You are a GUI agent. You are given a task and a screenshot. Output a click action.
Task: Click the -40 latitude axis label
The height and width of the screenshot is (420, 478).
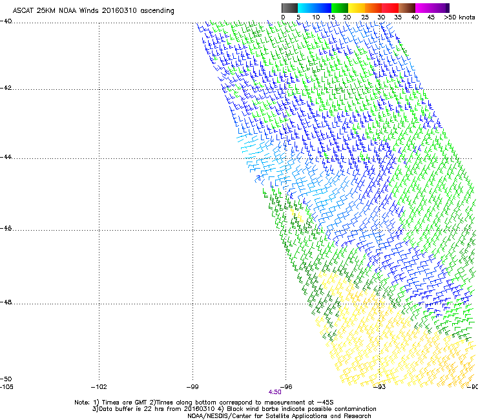click(x=6, y=21)
